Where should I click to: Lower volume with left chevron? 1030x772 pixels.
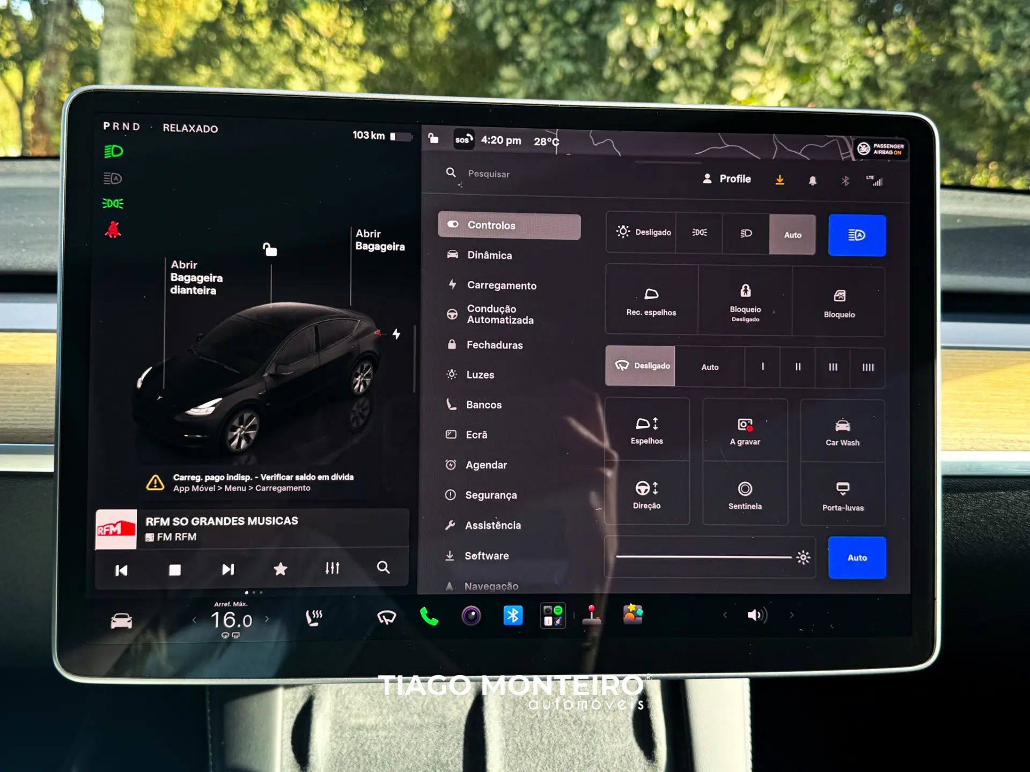725,615
